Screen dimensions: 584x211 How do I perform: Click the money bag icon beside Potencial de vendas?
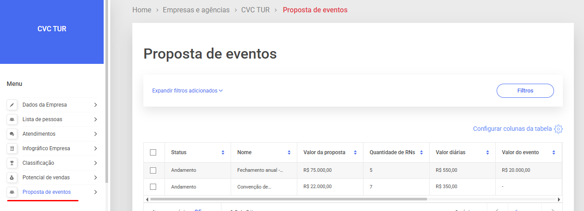click(x=12, y=178)
